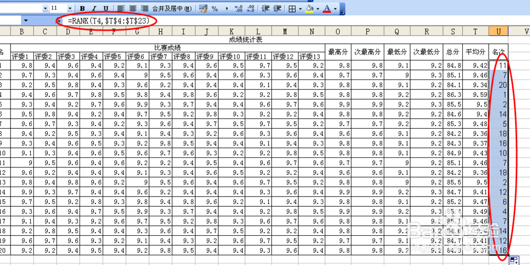Select the 总分 header cell
The height and width of the screenshot is (265, 530).
tap(453, 52)
